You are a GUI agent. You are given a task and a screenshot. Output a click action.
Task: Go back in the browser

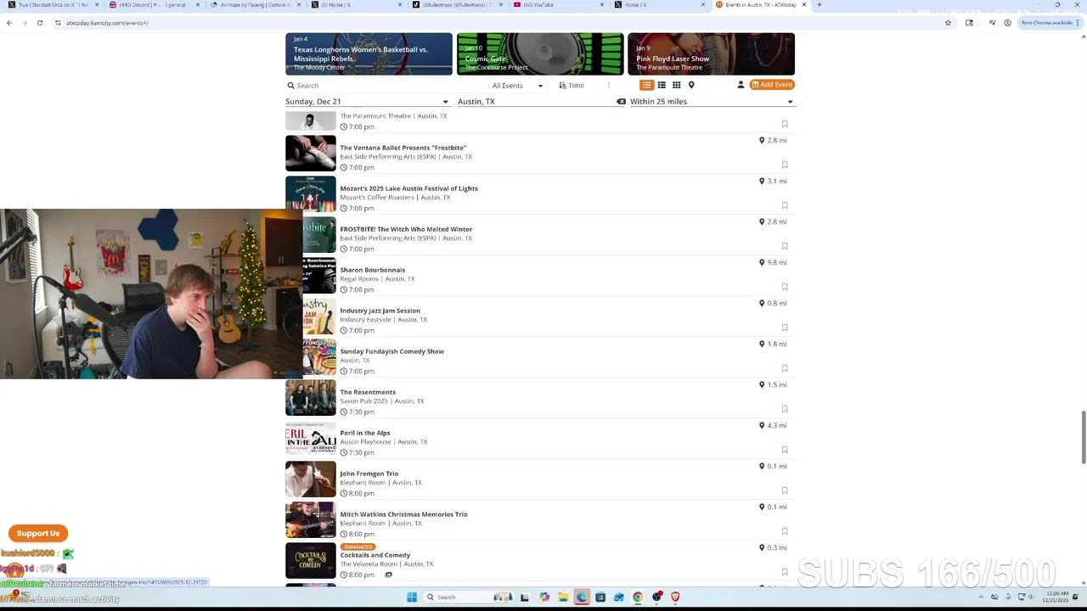point(9,23)
